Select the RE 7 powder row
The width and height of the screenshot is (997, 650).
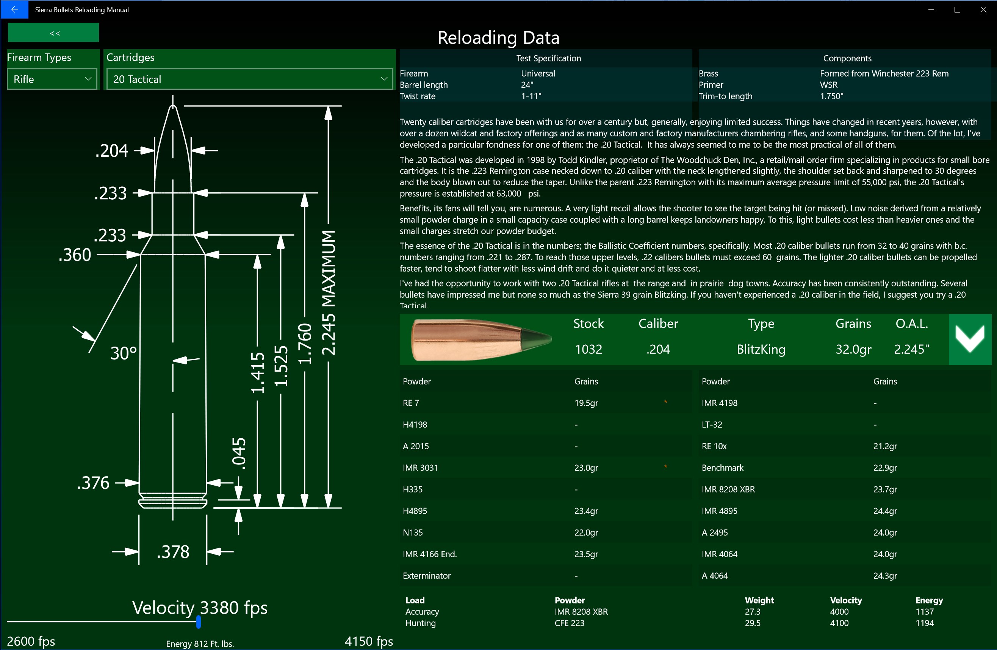(x=545, y=403)
